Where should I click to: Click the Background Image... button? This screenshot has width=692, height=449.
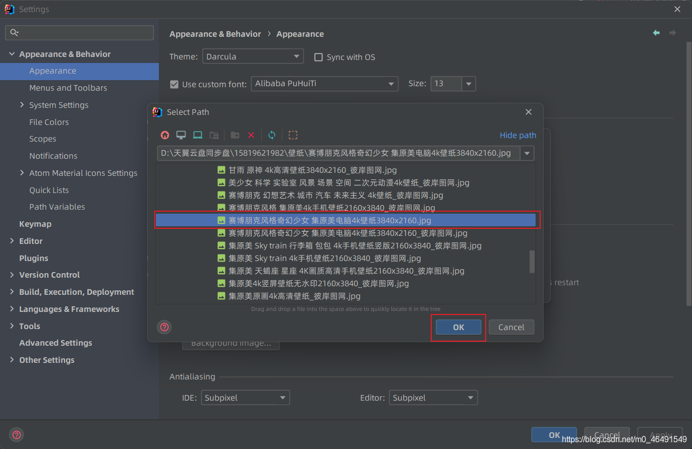(x=231, y=344)
